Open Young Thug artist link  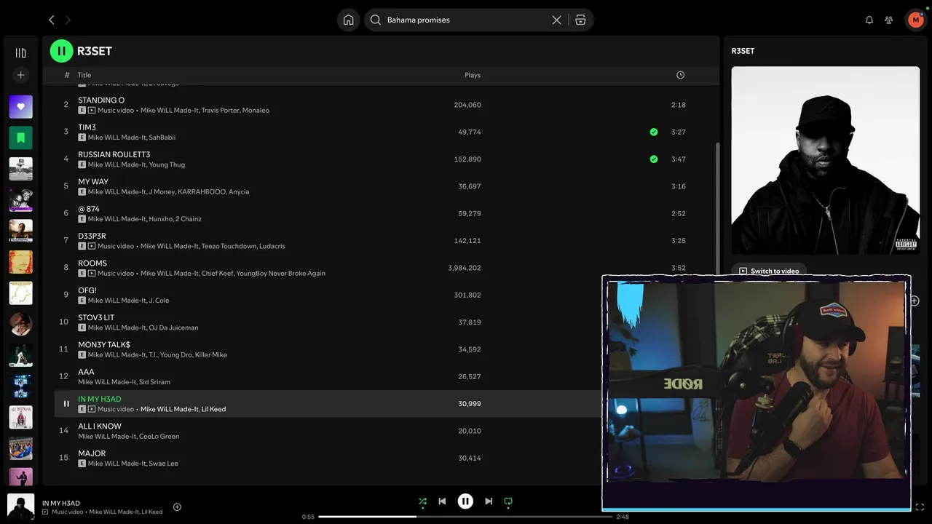pyautogui.click(x=167, y=164)
